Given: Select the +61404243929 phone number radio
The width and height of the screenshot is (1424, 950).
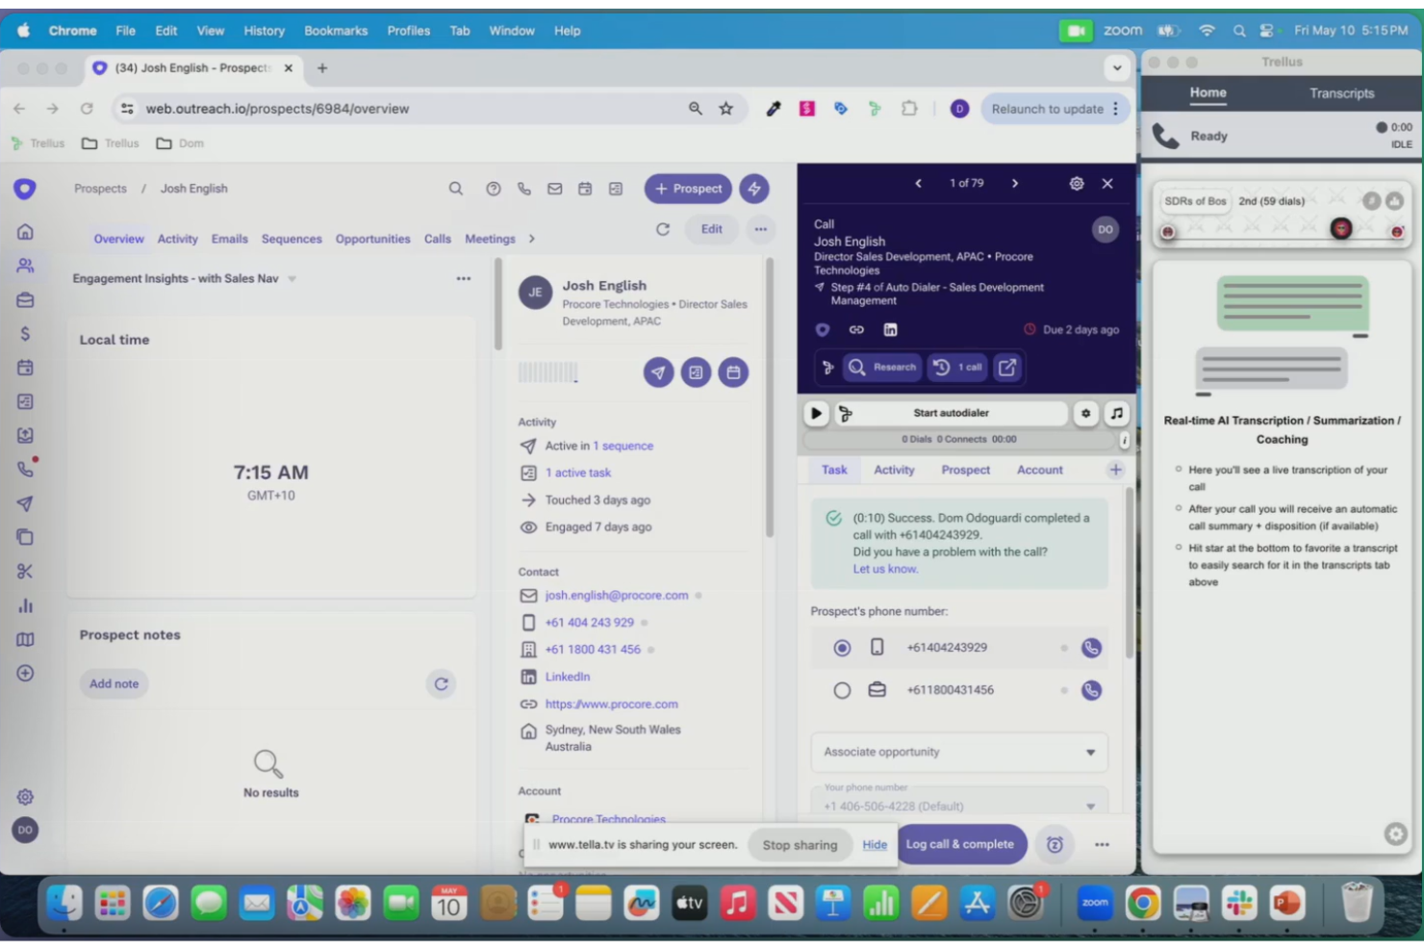Looking at the screenshot, I should click(842, 647).
